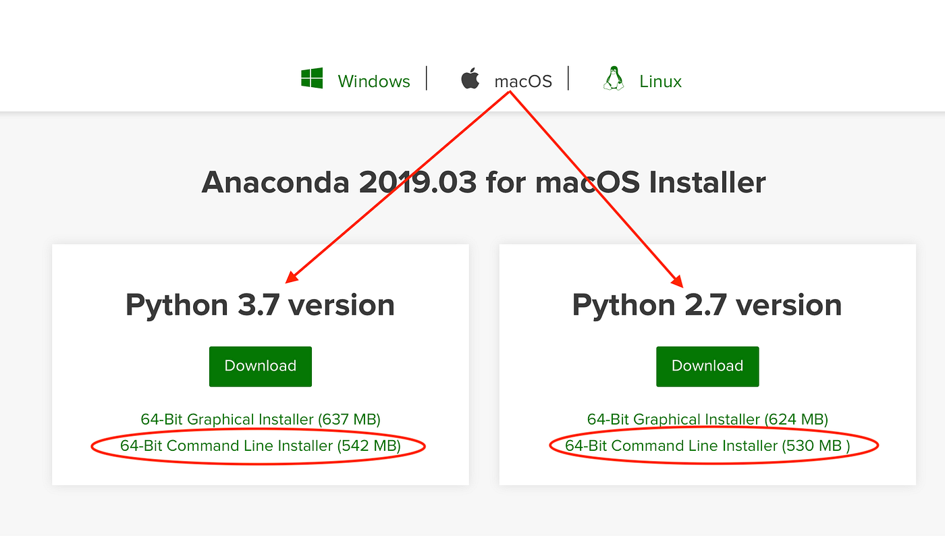Screen dimensions: 945x542
Task: Click Download under Python 3.7 version
Action: coord(260,366)
